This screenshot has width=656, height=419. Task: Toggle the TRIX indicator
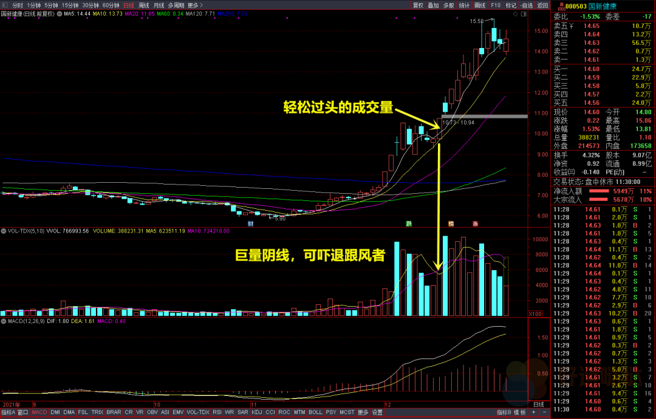[97, 412]
